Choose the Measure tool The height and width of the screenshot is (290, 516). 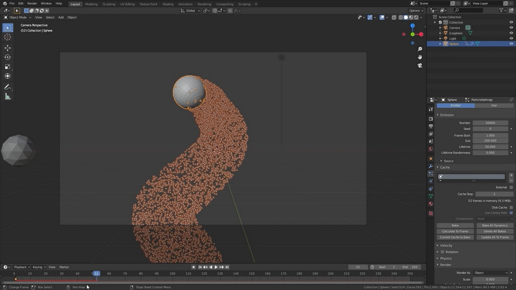[x=7, y=96]
